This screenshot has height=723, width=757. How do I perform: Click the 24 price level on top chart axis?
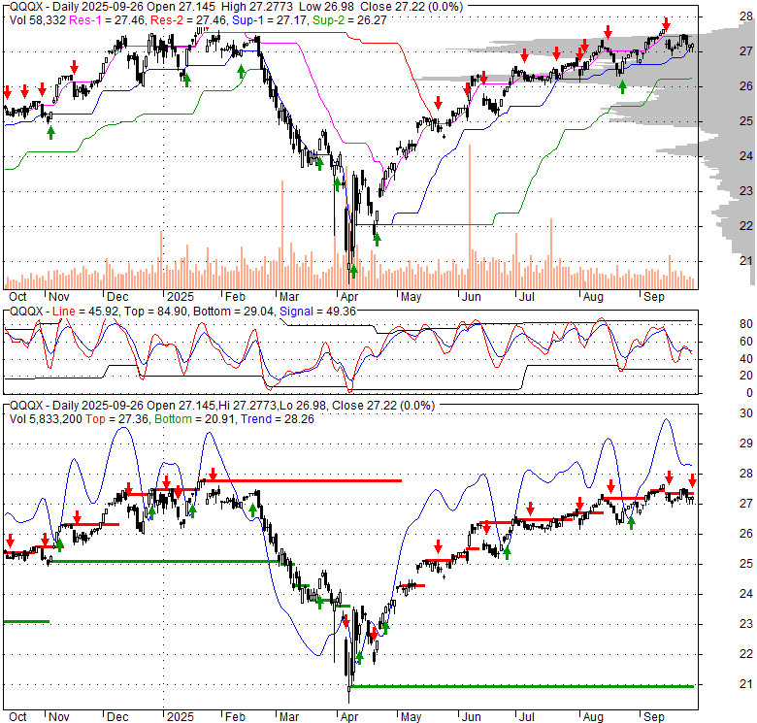click(746, 156)
